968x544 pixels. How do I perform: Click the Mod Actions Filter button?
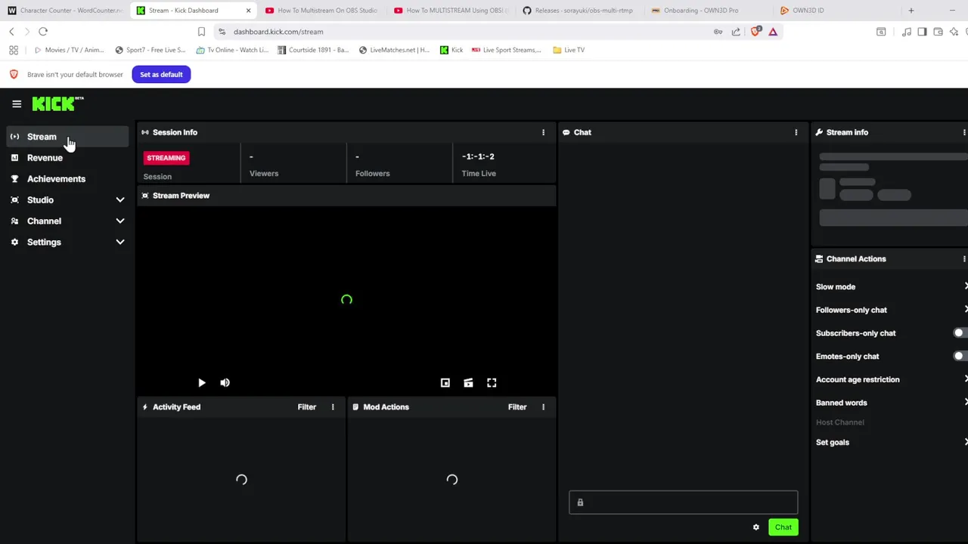(517, 407)
